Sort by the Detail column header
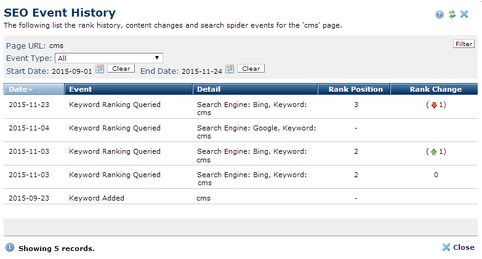This screenshot has height=259, width=482. (255, 89)
